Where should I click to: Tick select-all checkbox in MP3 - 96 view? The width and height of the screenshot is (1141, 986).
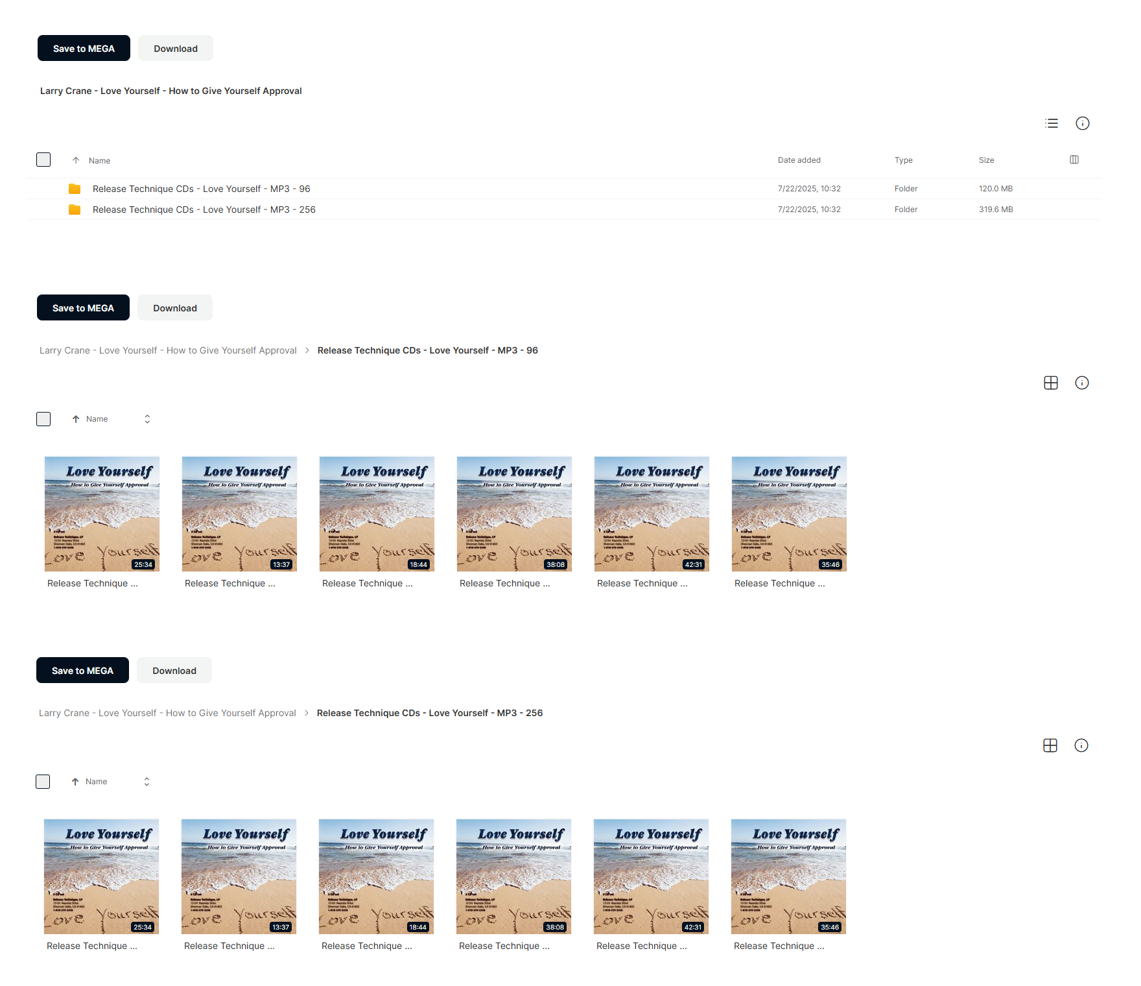43,419
